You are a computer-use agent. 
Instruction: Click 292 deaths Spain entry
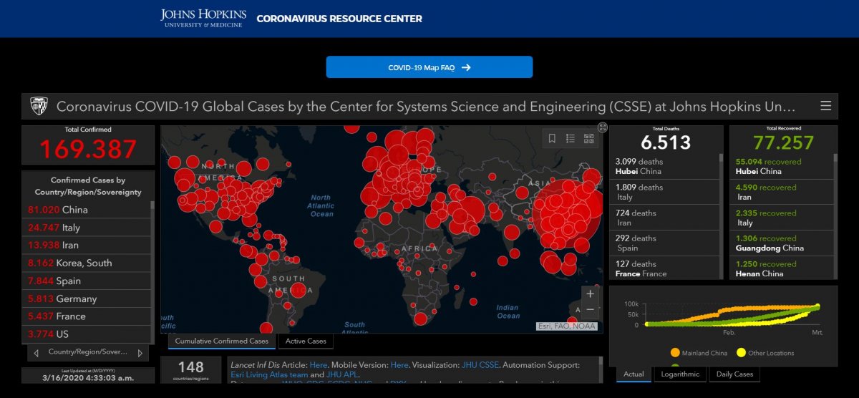click(x=664, y=243)
